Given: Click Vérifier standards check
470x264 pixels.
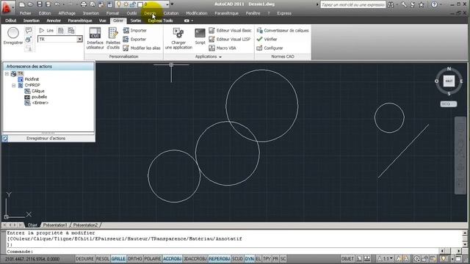Looking at the screenshot, I should tap(267, 39).
